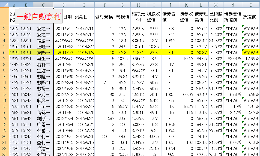Click the Select All corner box
This screenshot has height=156, width=260.
[4, 5]
